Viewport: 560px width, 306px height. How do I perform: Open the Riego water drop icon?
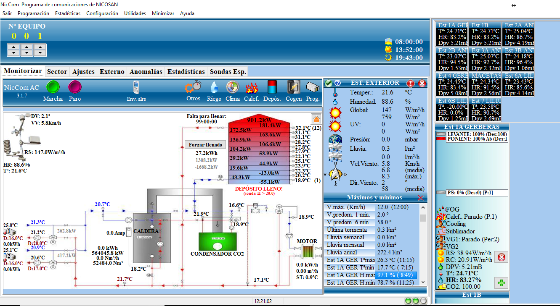(214, 87)
